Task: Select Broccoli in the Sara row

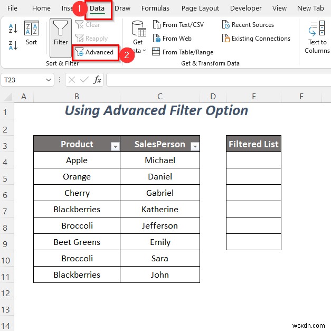Action: 77,258
